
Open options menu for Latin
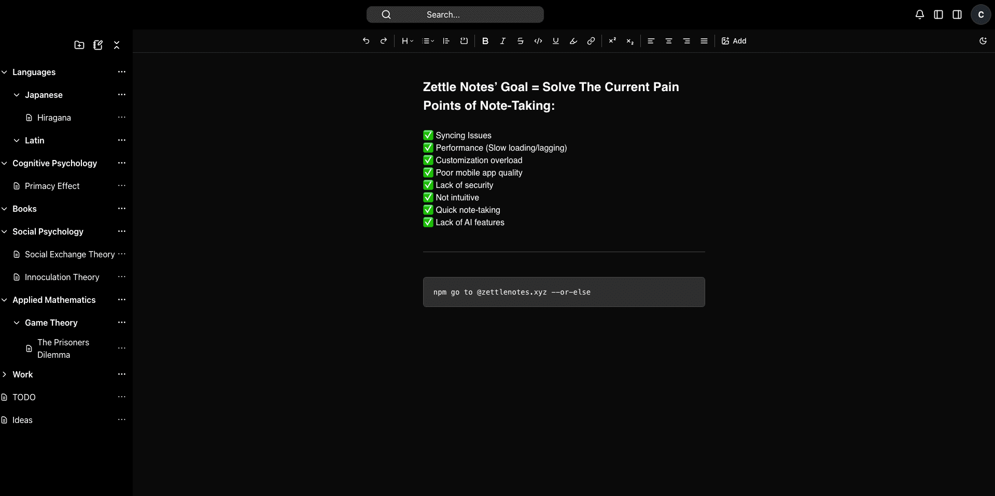click(122, 140)
